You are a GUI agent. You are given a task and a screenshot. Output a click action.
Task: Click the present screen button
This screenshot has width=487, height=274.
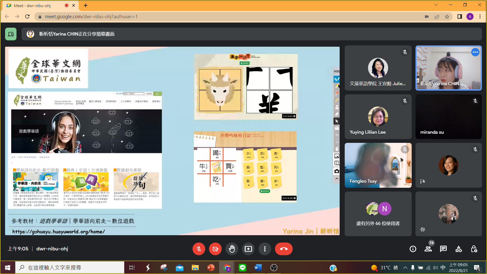(248, 249)
